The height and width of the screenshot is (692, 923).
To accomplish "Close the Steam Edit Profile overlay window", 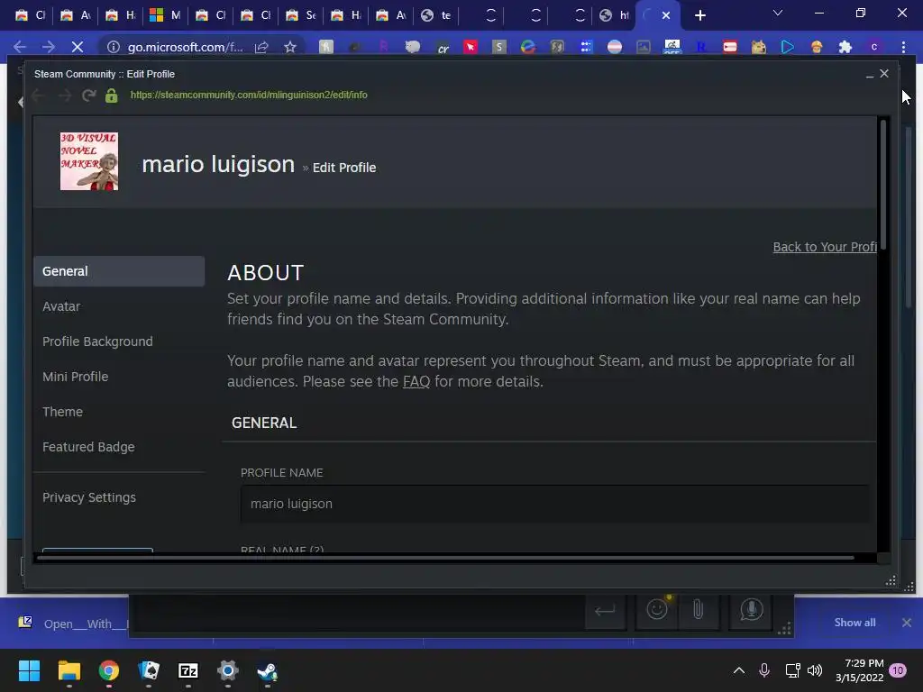I will (884, 74).
